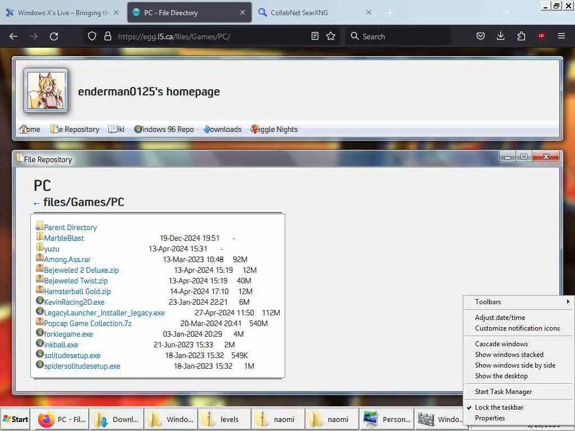The width and height of the screenshot is (575, 431).
Task: Choose Start Task Manager
Action: [x=518, y=391]
